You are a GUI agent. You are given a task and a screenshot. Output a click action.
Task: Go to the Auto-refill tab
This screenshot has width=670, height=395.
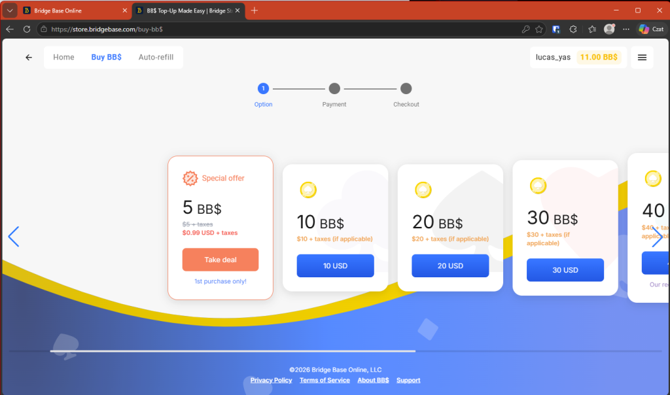point(156,58)
